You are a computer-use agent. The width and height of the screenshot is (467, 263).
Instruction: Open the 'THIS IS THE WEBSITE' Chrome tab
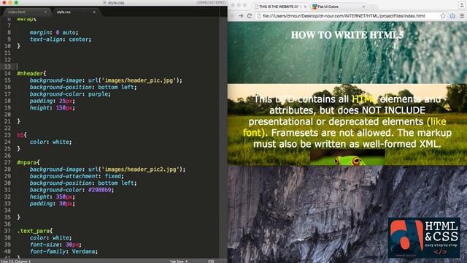279,7
